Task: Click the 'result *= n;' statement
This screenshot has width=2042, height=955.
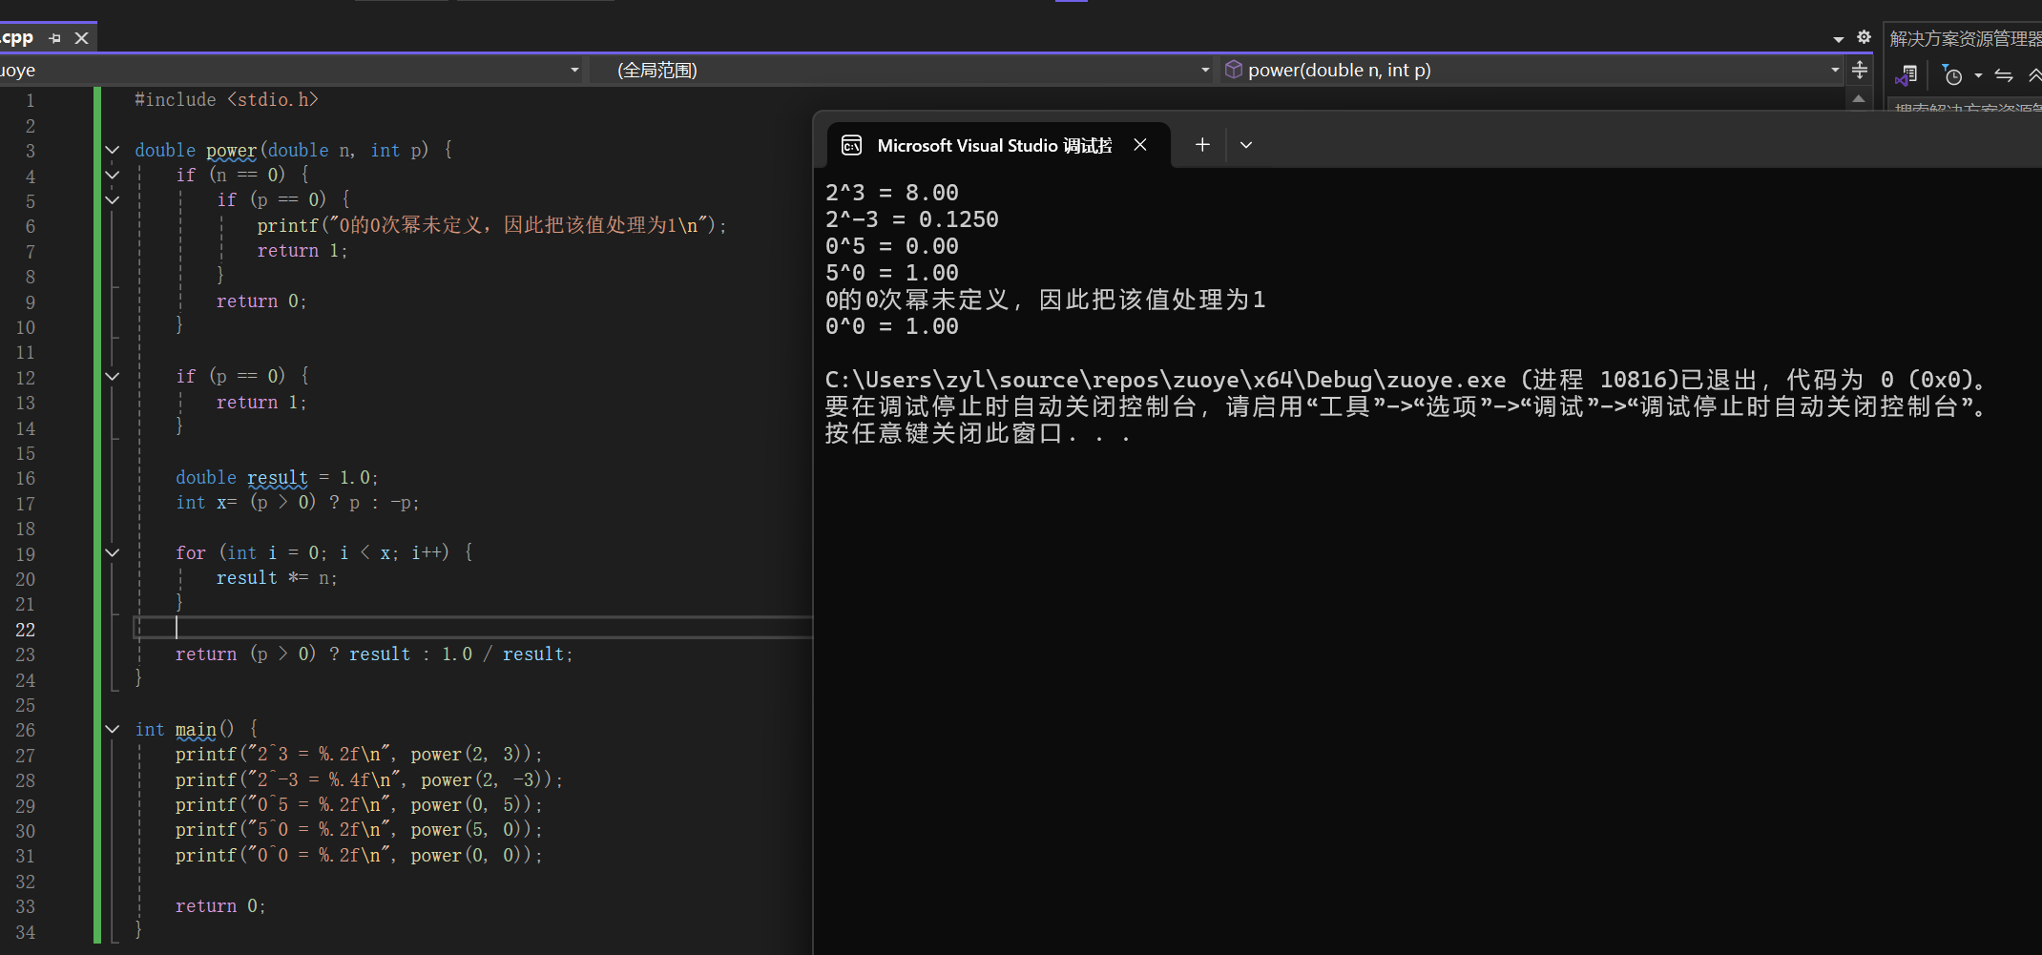Action: point(277,578)
